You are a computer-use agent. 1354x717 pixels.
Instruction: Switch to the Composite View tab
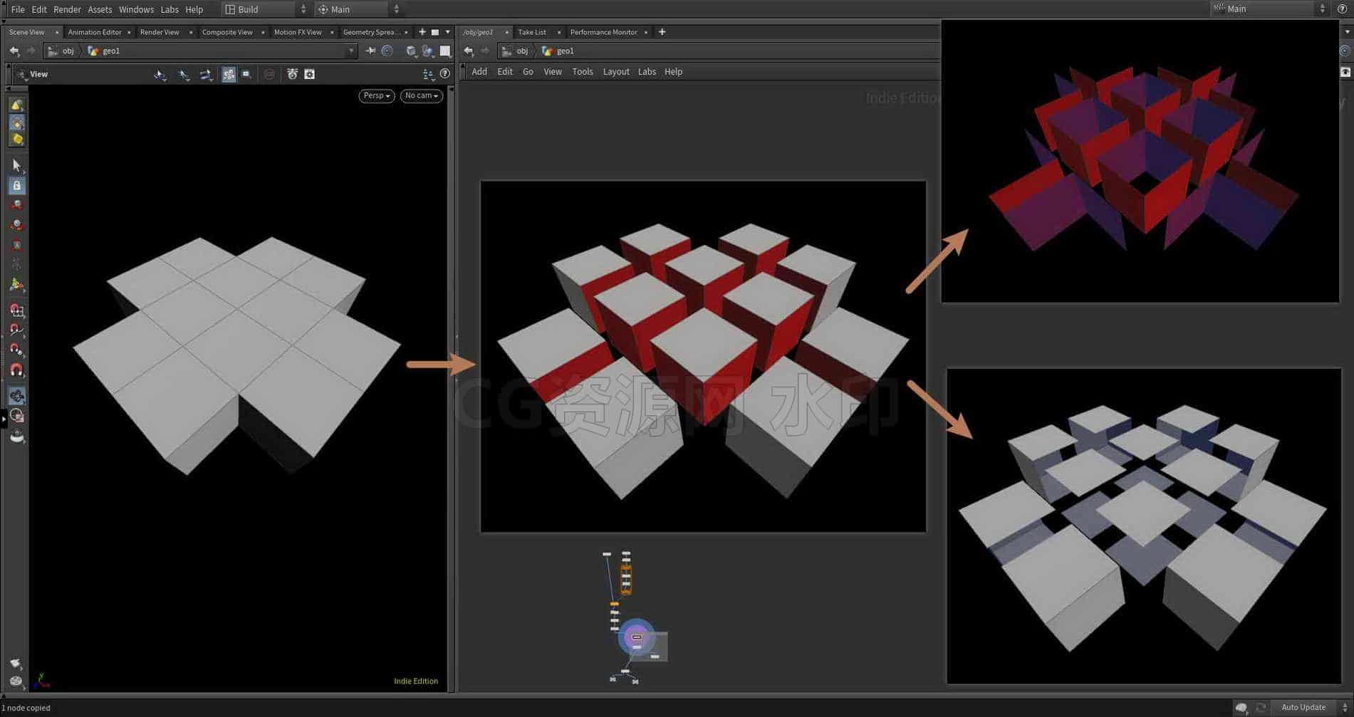pos(227,32)
